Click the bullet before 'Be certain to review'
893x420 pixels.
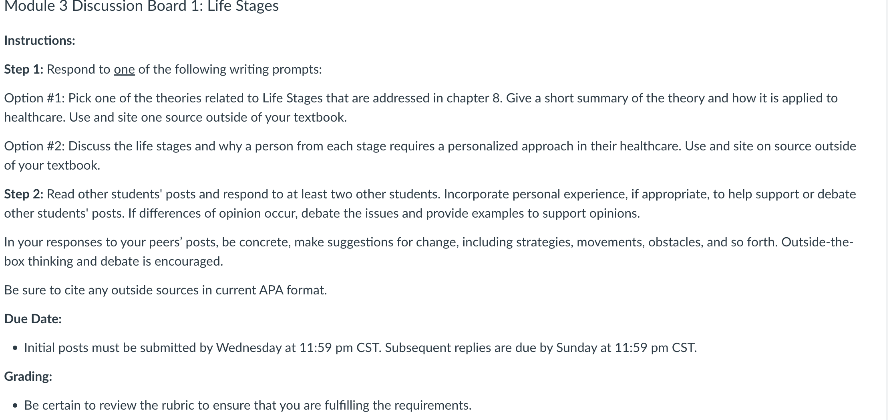tap(15, 406)
